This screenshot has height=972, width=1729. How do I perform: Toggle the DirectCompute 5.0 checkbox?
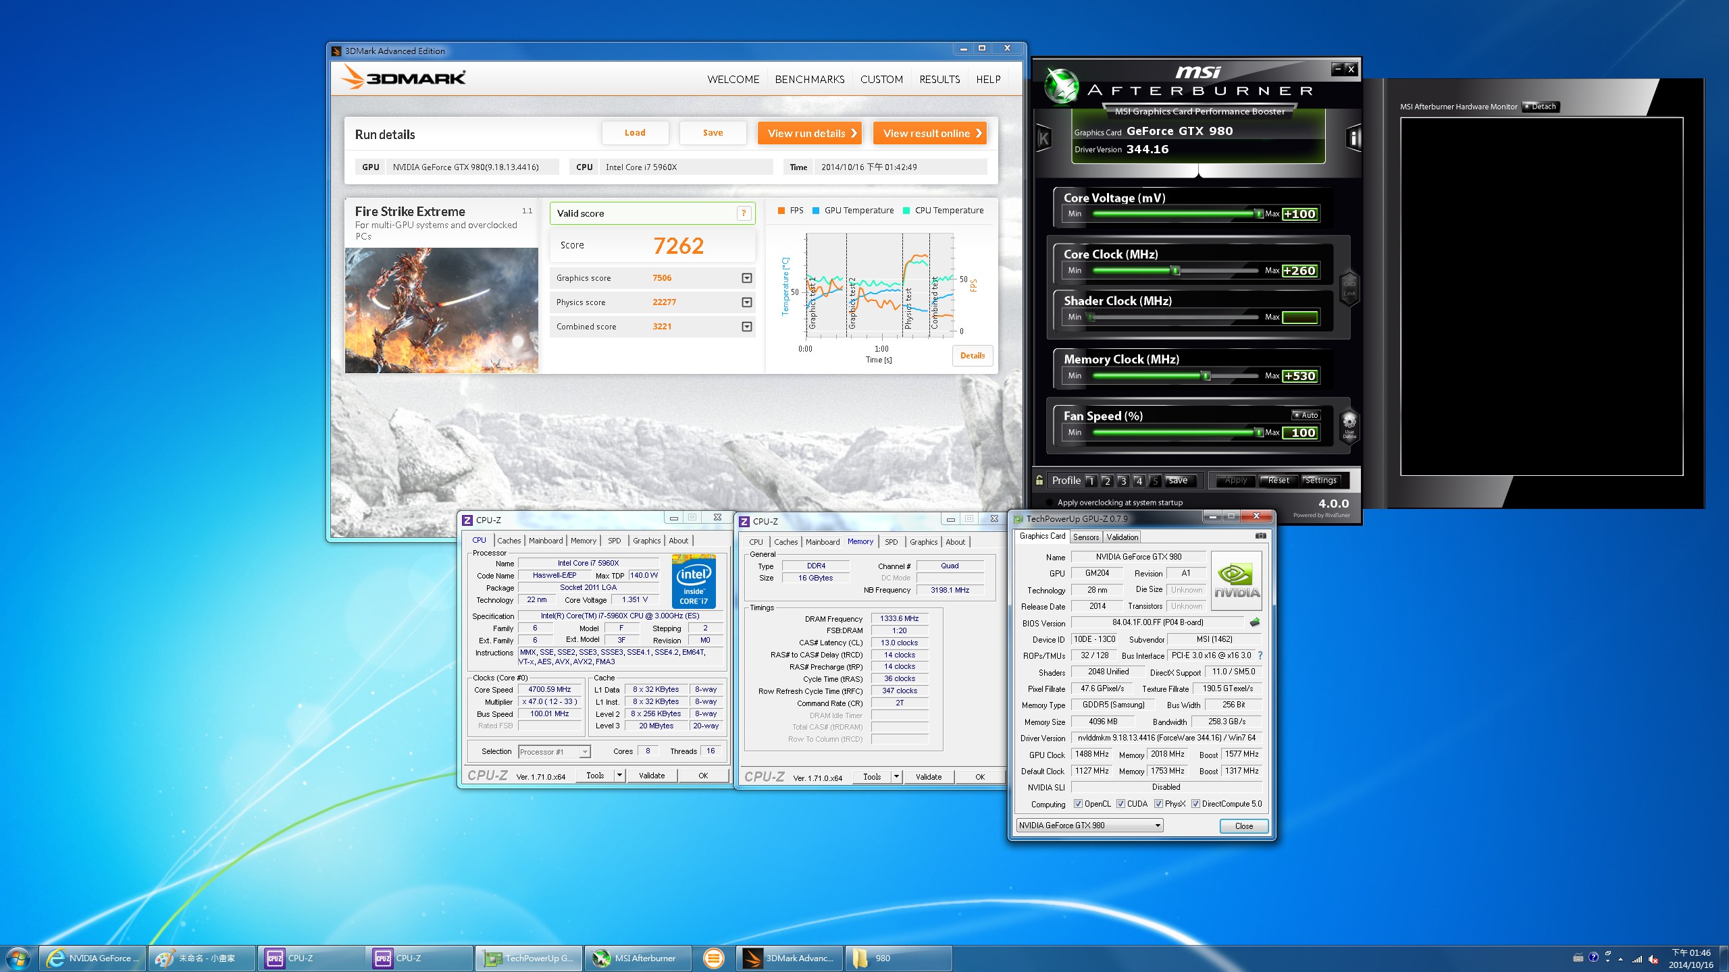[x=1195, y=804]
